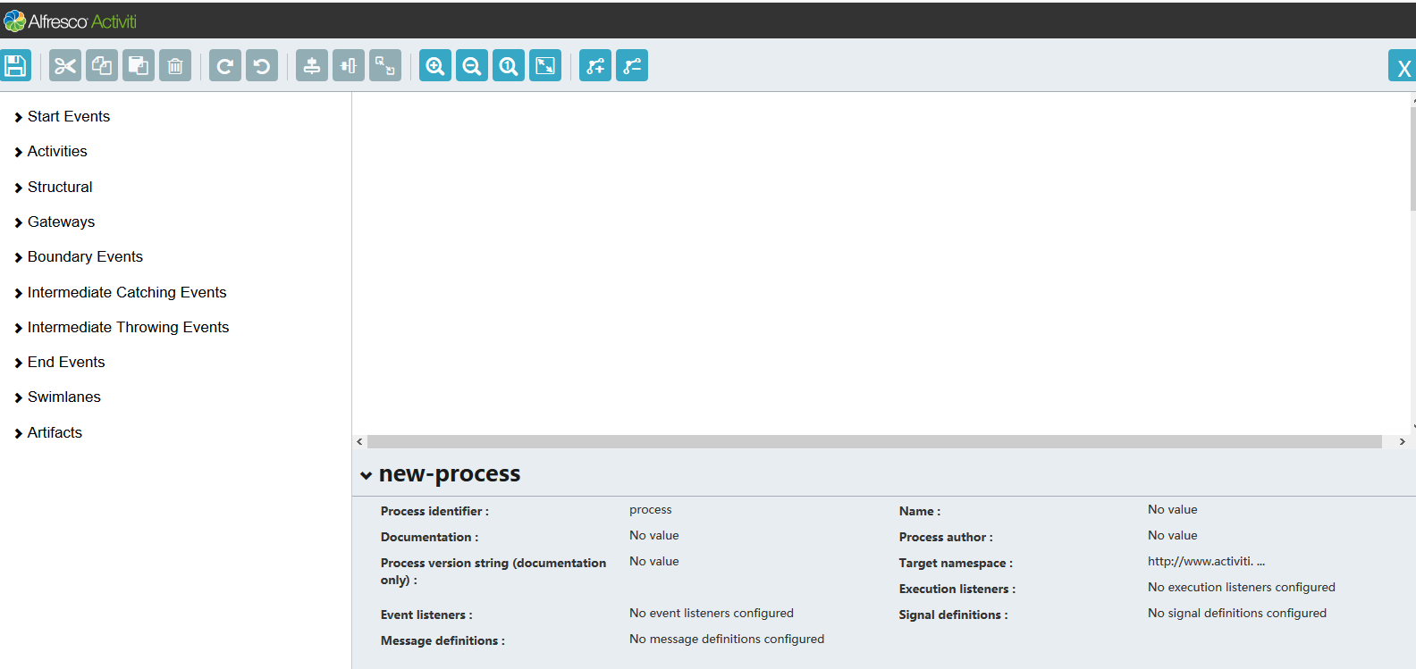Viewport: 1416px width, 669px height.
Task: Click the Undo toolbar icon
Action: 262,65
